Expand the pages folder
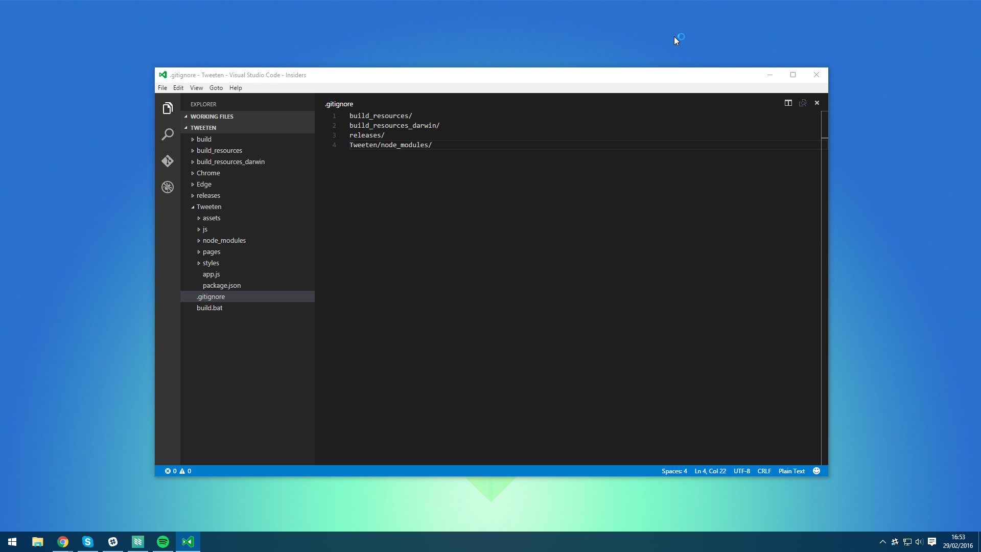The height and width of the screenshot is (552, 981). click(x=247, y=251)
